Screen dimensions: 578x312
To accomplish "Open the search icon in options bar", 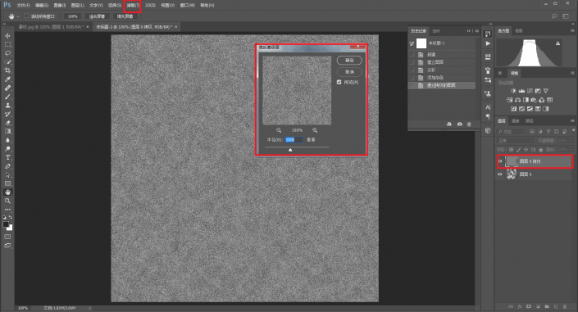I will click(554, 16).
